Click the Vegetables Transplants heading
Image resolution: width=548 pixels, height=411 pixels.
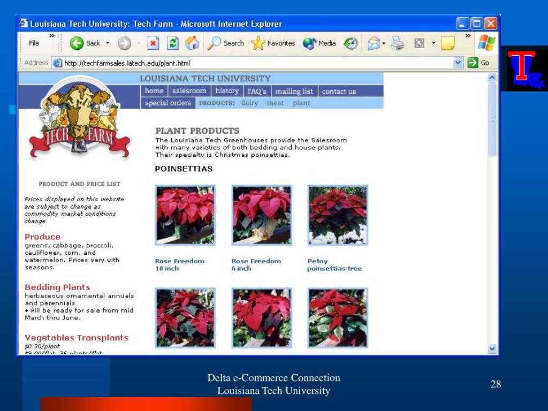(x=77, y=338)
